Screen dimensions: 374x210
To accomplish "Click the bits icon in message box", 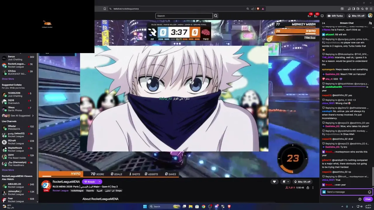I will pos(324,192).
